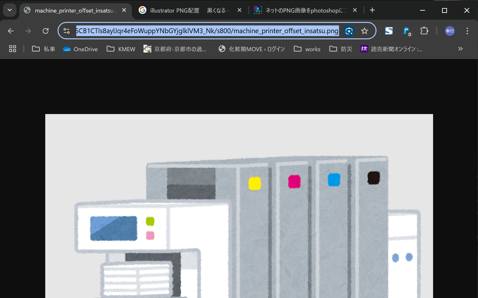The image size is (478, 298).
Task: Go back to previous page
Action: pyautogui.click(x=11, y=31)
